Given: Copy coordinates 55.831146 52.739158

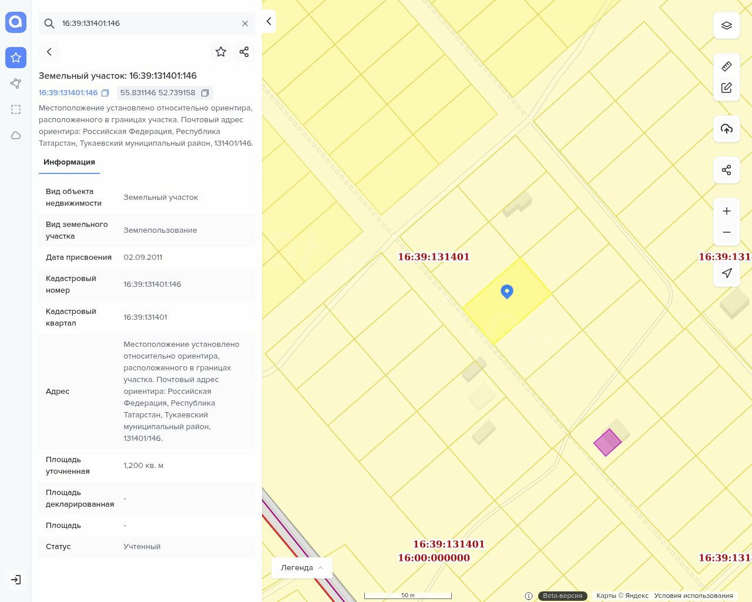Looking at the screenshot, I should [205, 93].
